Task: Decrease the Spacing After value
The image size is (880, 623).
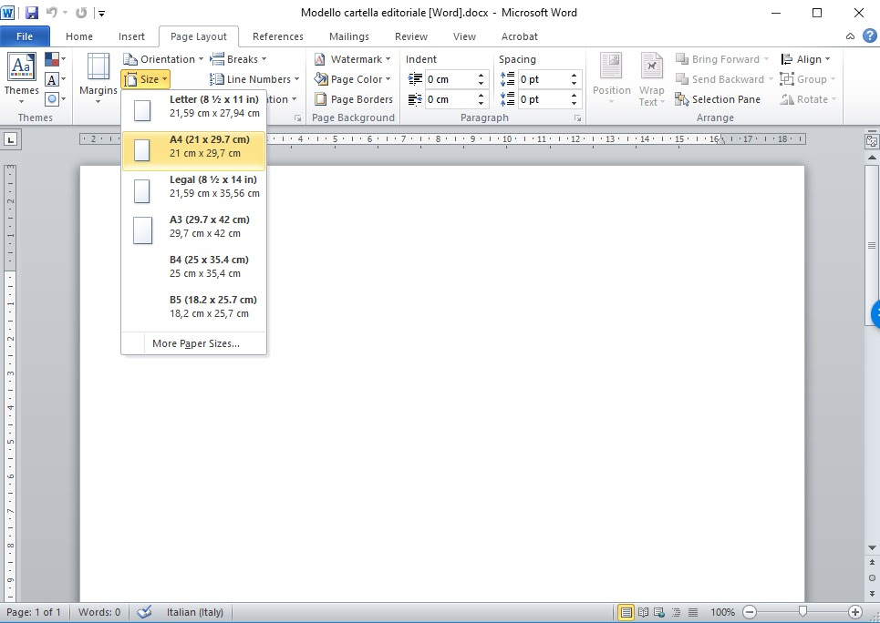Action: click(x=574, y=103)
